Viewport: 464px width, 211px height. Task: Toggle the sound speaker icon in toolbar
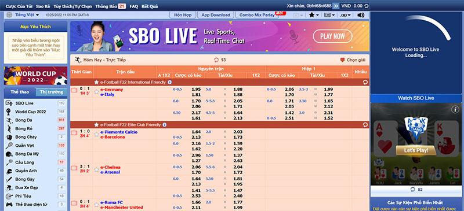point(361,15)
